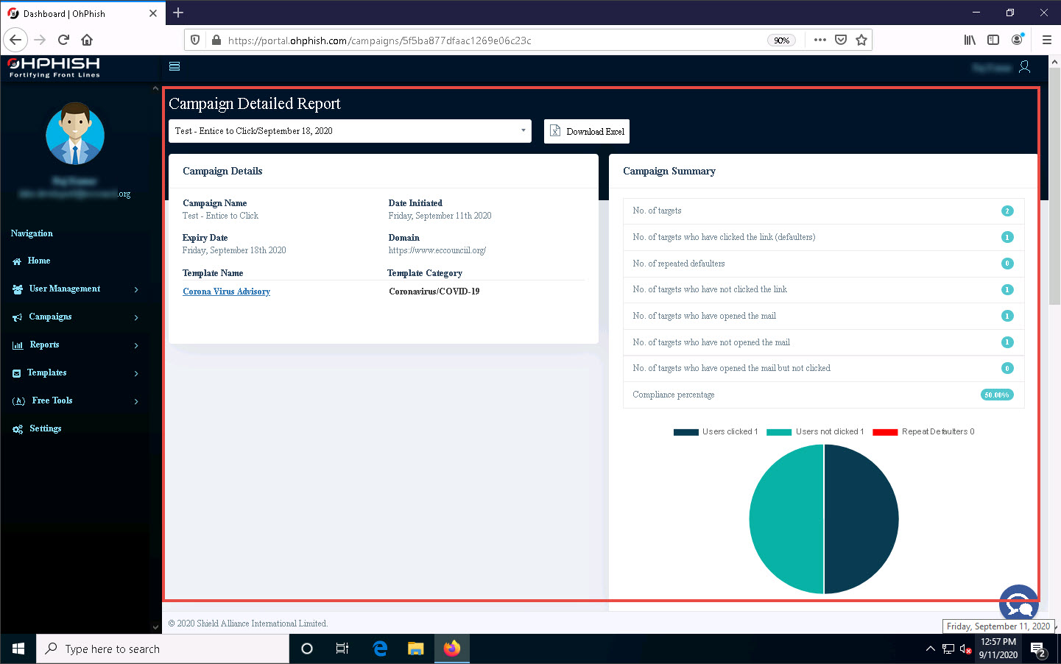
Task: Open Templates menu item
Action: (x=47, y=372)
